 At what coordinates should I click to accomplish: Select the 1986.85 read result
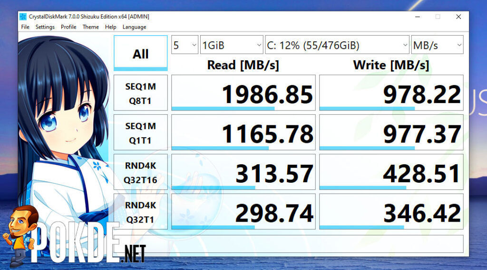click(x=243, y=93)
